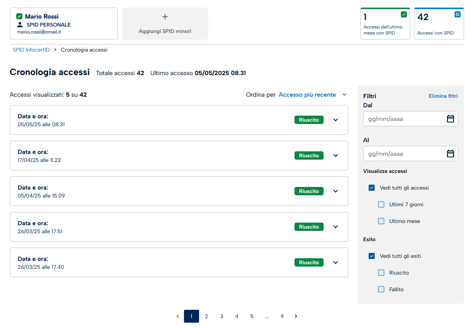Check the Fallito outcome filter
This screenshot has height=328, width=472.
[381, 289]
